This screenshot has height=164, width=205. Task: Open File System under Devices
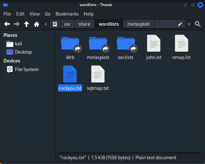(27, 69)
